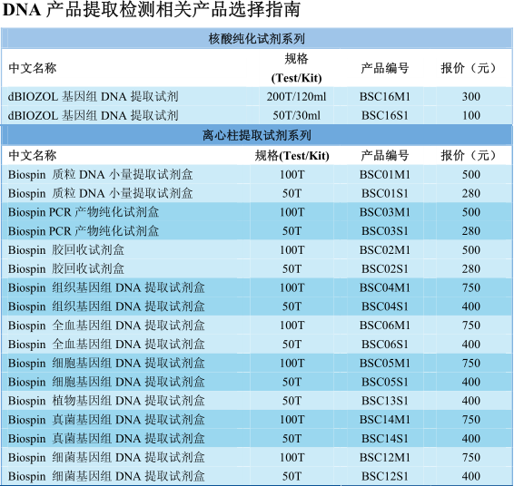Image resolution: width=514 pixels, height=486 pixels.
Task: Click product code BSC14M1
Action: pos(385,420)
